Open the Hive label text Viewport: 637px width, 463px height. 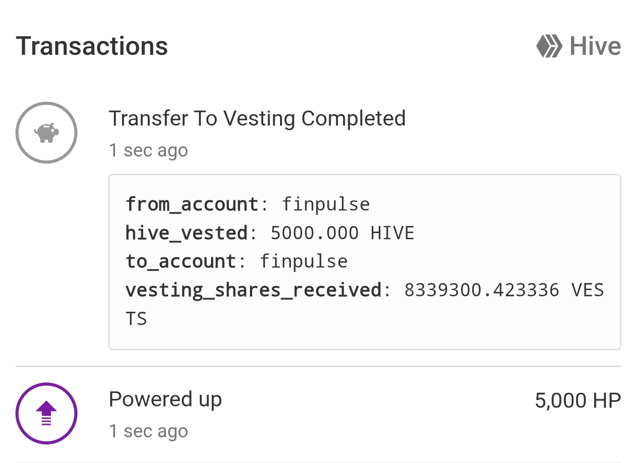coord(595,46)
